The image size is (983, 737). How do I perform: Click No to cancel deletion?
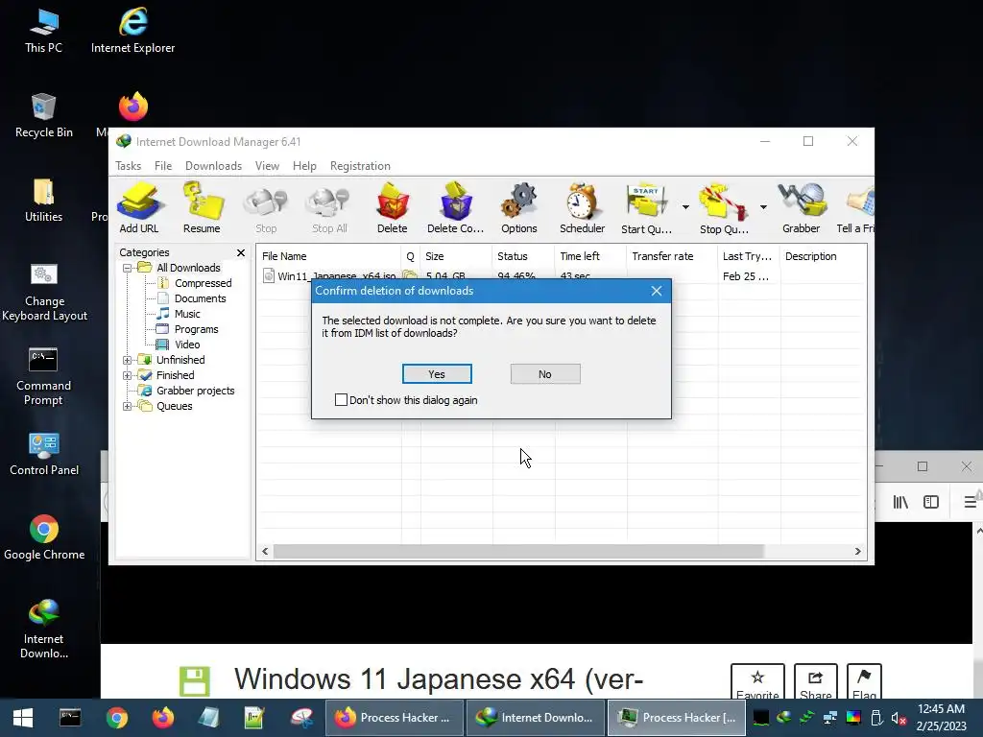point(545,374)
